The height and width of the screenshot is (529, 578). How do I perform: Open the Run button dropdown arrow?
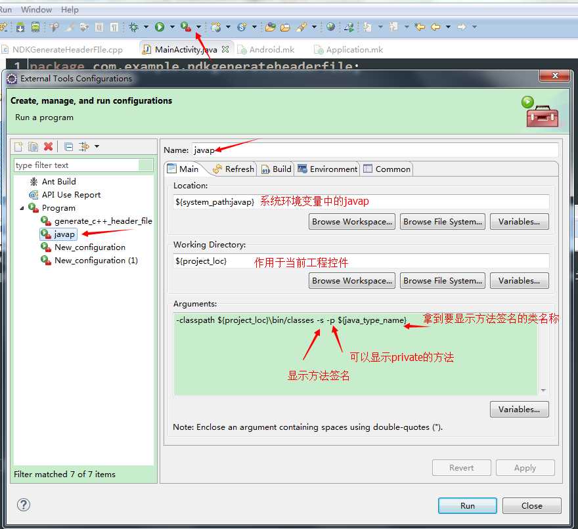172,27
